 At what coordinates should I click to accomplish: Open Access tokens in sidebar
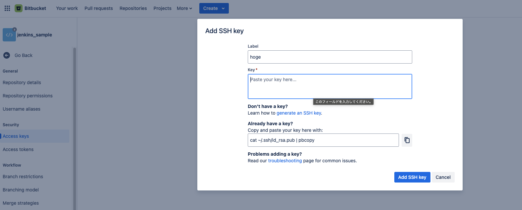pyautogui.click(x=18, y=149)
